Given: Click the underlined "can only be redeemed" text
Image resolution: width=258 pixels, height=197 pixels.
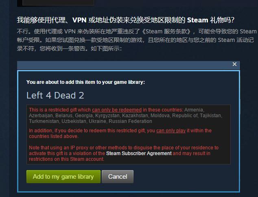Looking at the screenshot, I should click(x=117, y=110).
